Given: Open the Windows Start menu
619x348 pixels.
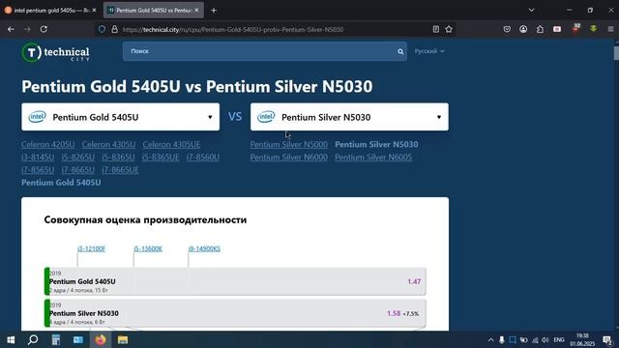Looking at the screenshot, I should pyautogui.click(x=11, y=339).
